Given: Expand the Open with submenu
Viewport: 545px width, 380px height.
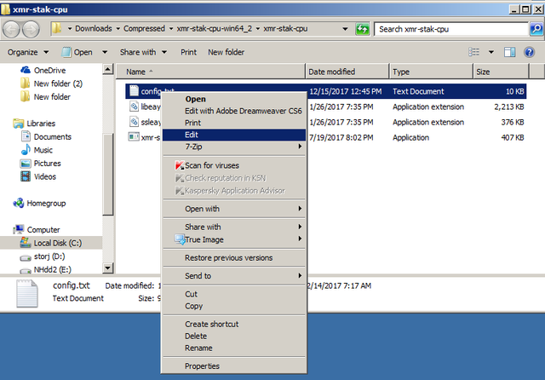Looking at the screenshot, I should 234,209.
